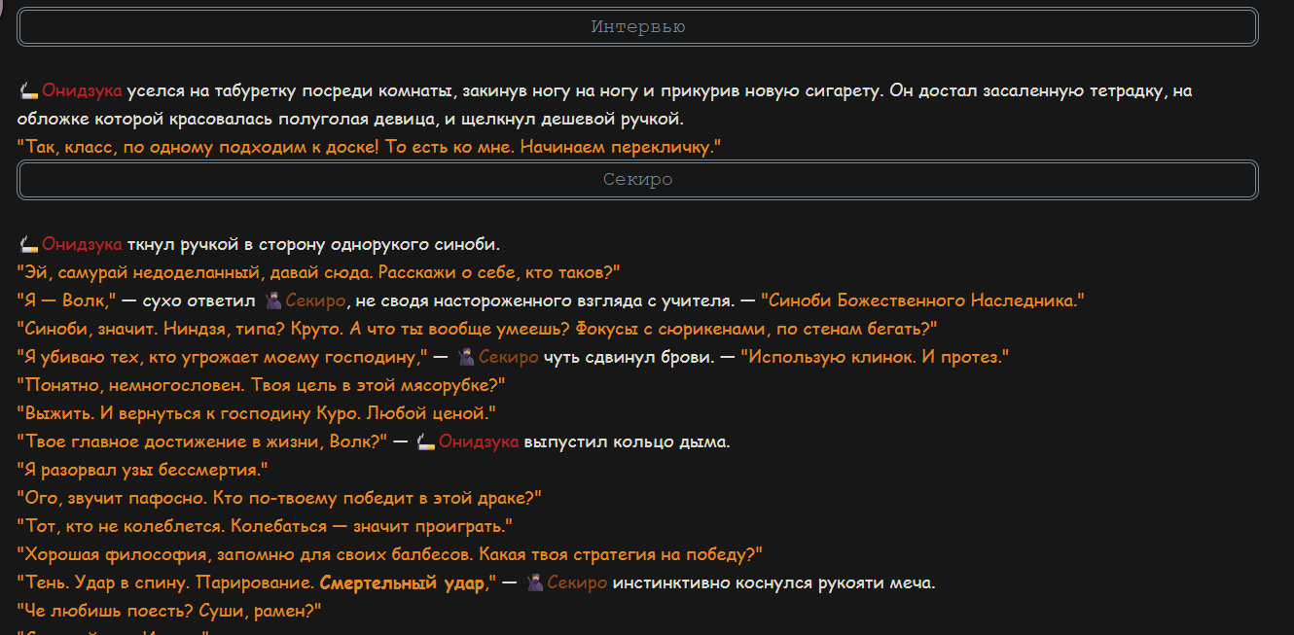Click name 'Секиро' after 'сухо ответил'

(x=315, y=300)
